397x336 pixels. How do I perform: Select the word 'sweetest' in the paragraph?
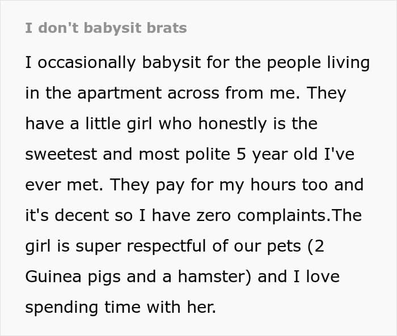pyautogui.click(x=61, y=154)
